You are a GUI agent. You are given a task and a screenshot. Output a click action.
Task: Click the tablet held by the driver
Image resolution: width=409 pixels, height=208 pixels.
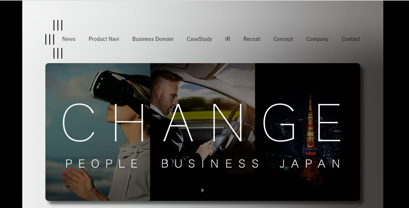click(219, 142)
